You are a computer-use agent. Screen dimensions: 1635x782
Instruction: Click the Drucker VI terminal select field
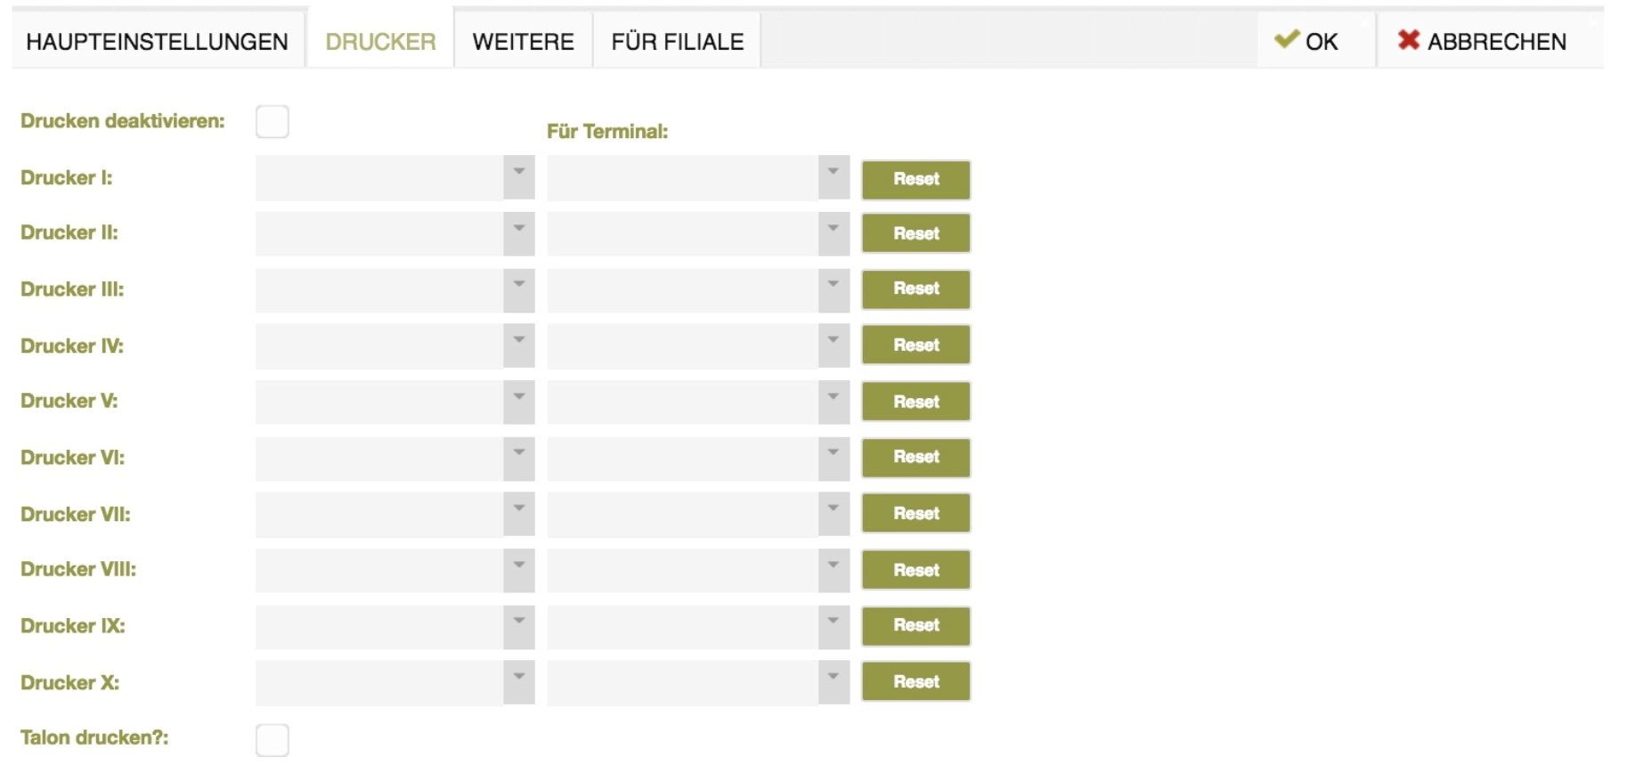699,458
